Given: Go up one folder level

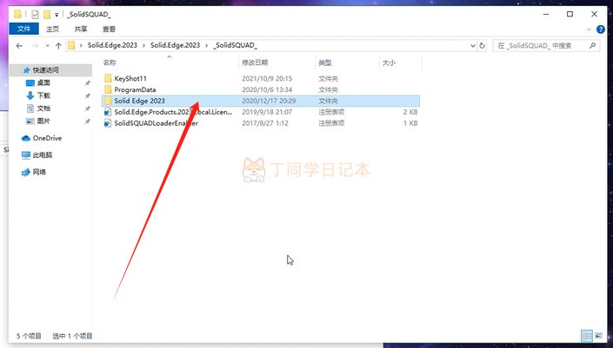Looking at the screenshot, I should click(58, 46).
